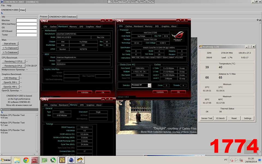Click Validate in the Mainboard CPU-Z window

[x=85, y=92]
